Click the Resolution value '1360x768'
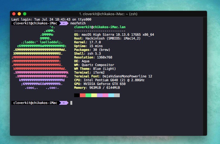Viewport: 220px width, 144px height. point(105,57)
